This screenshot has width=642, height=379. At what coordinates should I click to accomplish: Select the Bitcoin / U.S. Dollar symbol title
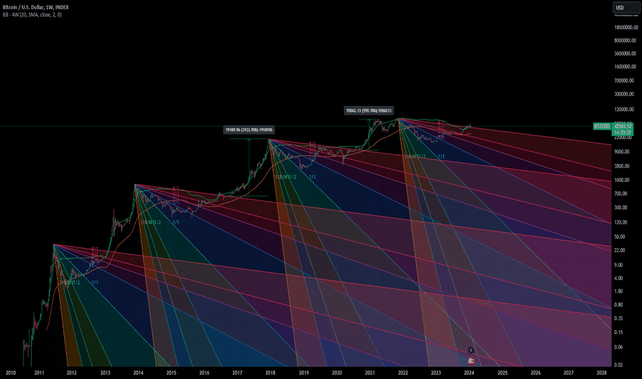(36, 8)
